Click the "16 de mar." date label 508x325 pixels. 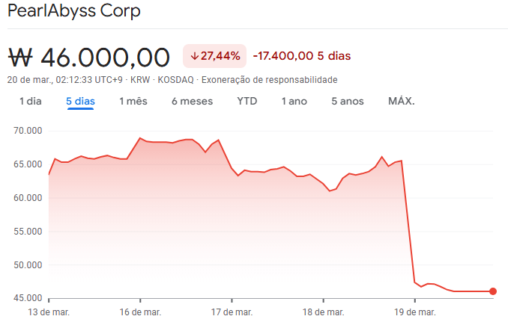coord(140,312)
